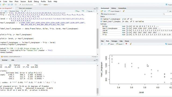The width and height of the screenshot is (172, 97).
Task: Save all open documents from main toolbar
Action: pyautogui.click(x=12, y=5)
